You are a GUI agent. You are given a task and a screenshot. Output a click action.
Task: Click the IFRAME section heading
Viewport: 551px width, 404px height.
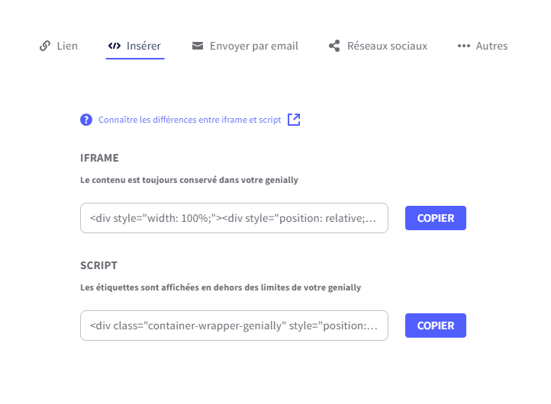tap(99, 158)
